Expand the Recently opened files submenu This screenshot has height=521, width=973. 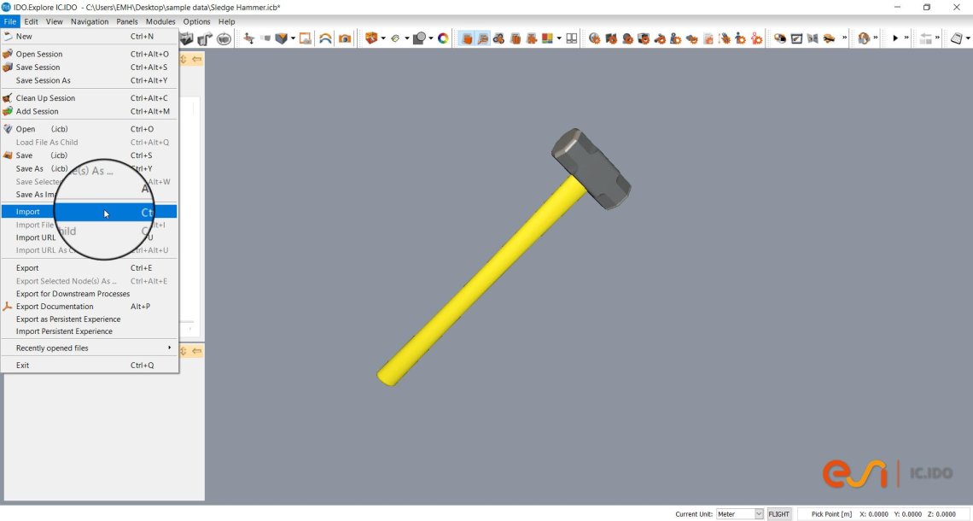(x=90, y=348)
